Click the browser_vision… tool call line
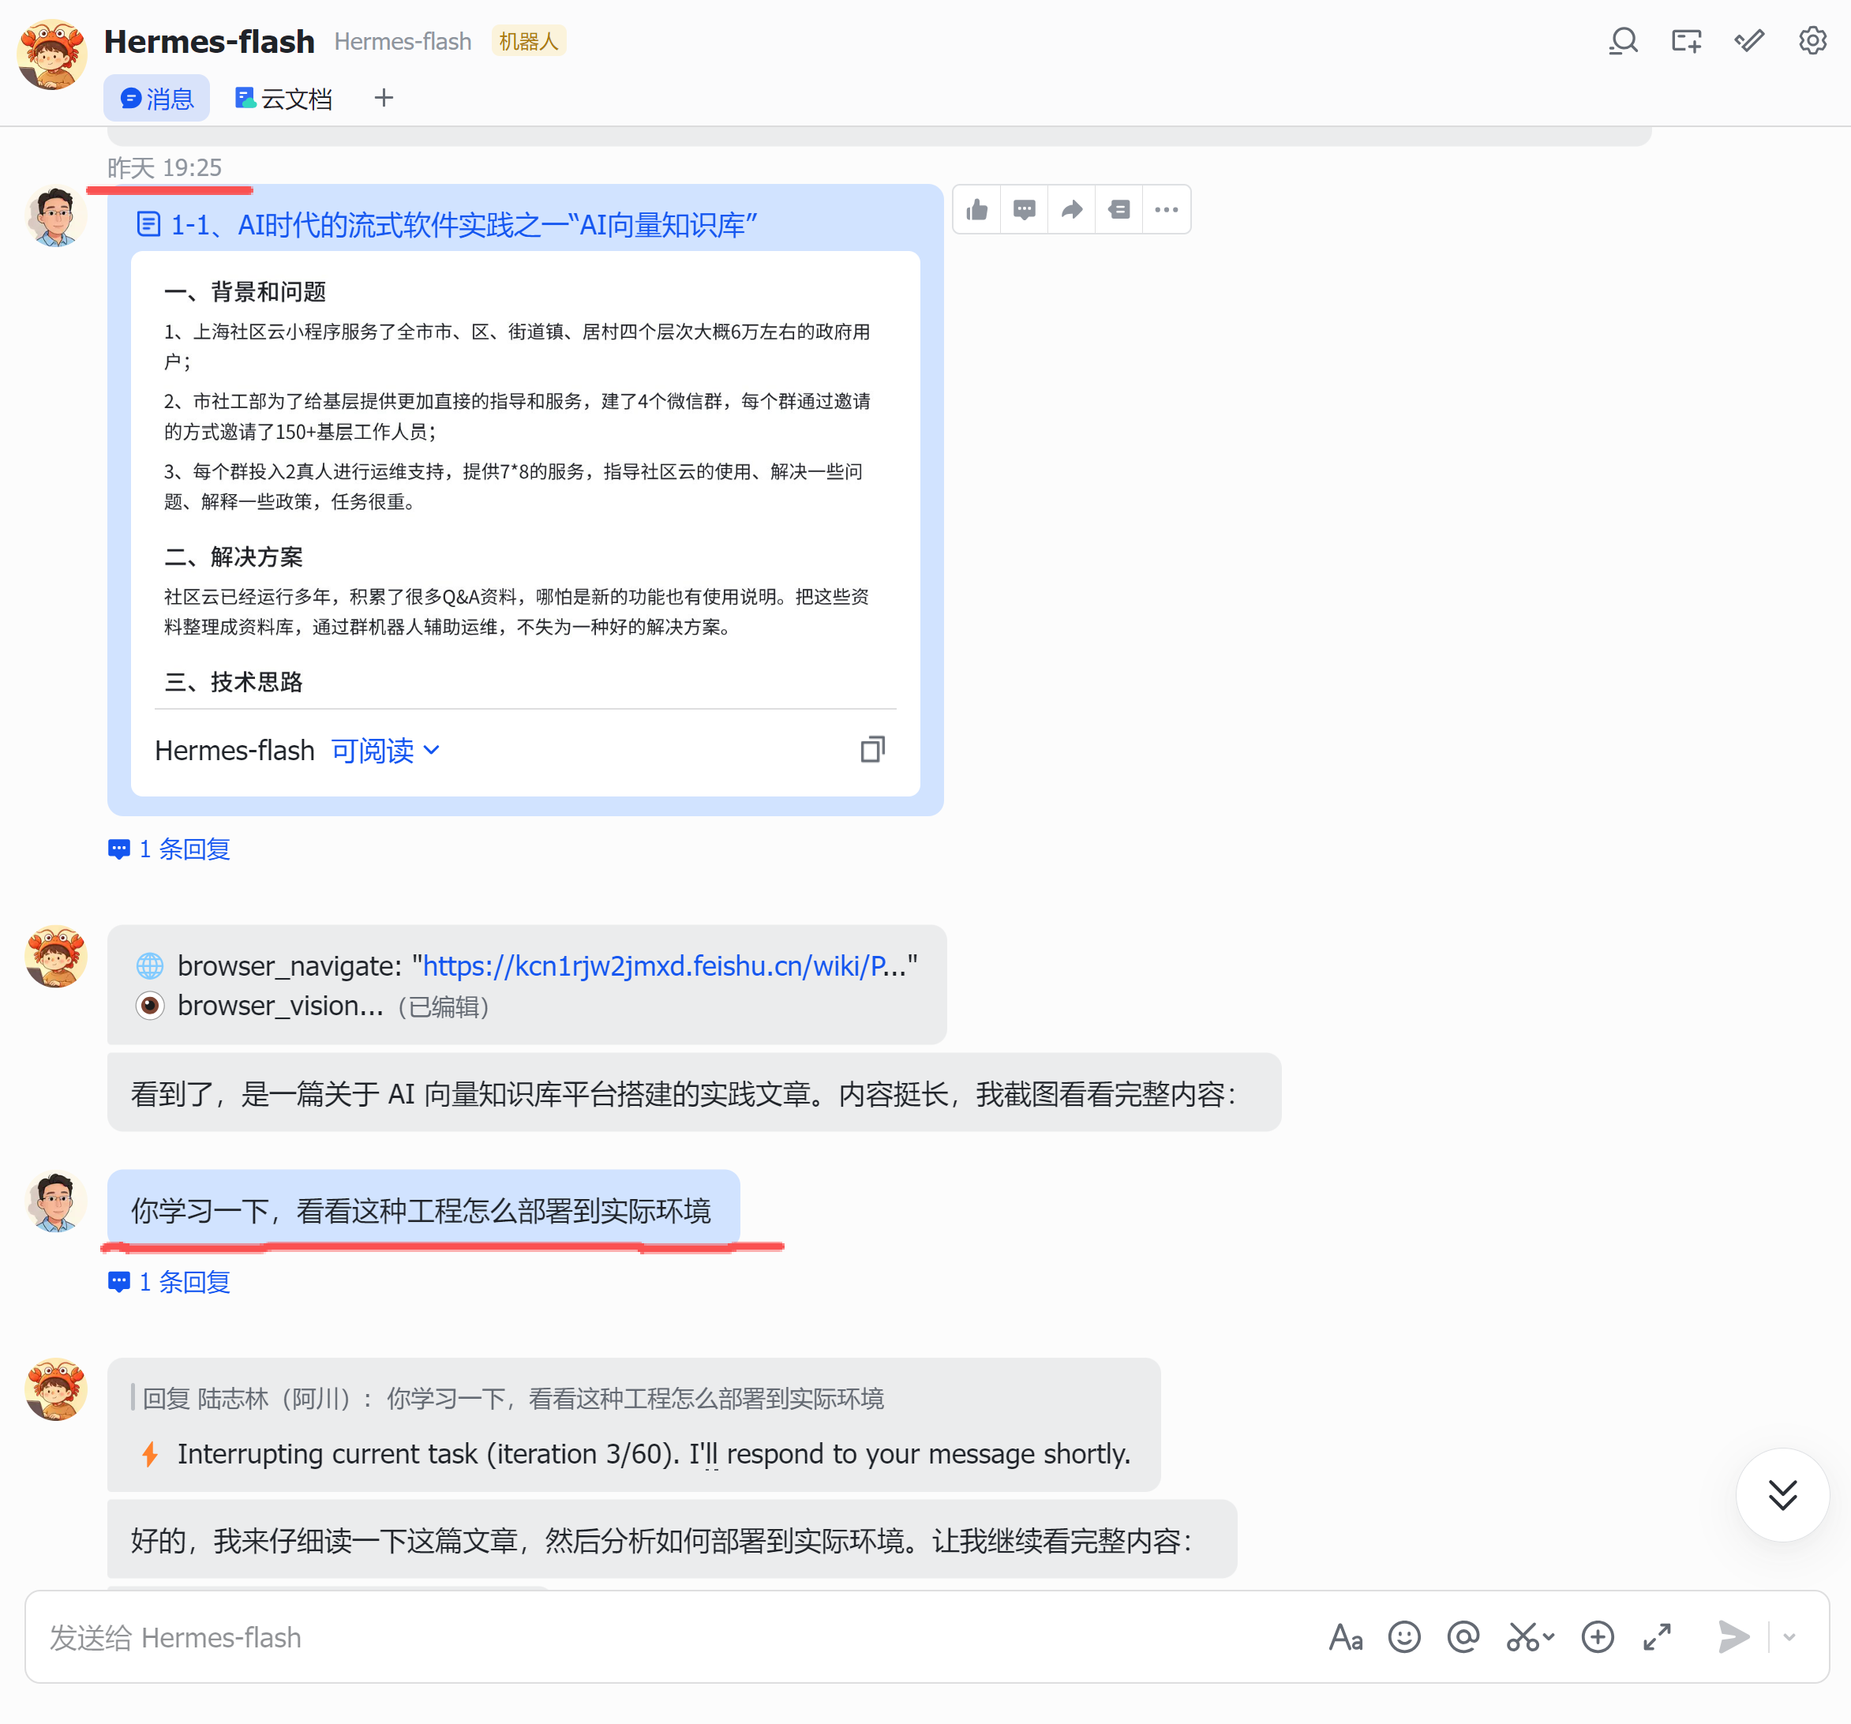This screenshot has width=1851, height=1724. 280,1006
